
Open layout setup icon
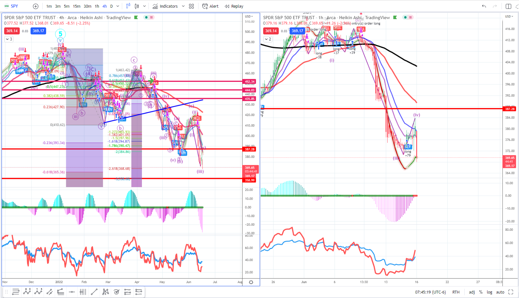point(508,6)
